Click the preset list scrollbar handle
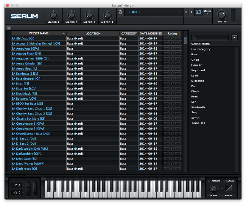This screenshot has height=205, width=246. [x=185, y=41]
